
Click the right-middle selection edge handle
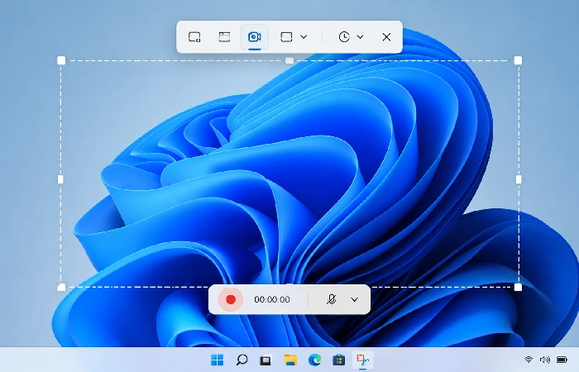519,179
